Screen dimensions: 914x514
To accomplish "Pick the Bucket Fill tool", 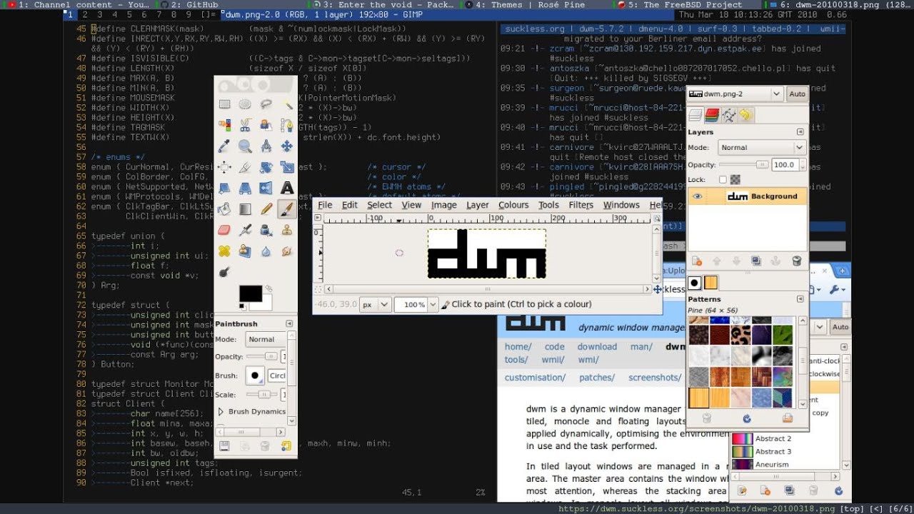I will coord(224,209).
